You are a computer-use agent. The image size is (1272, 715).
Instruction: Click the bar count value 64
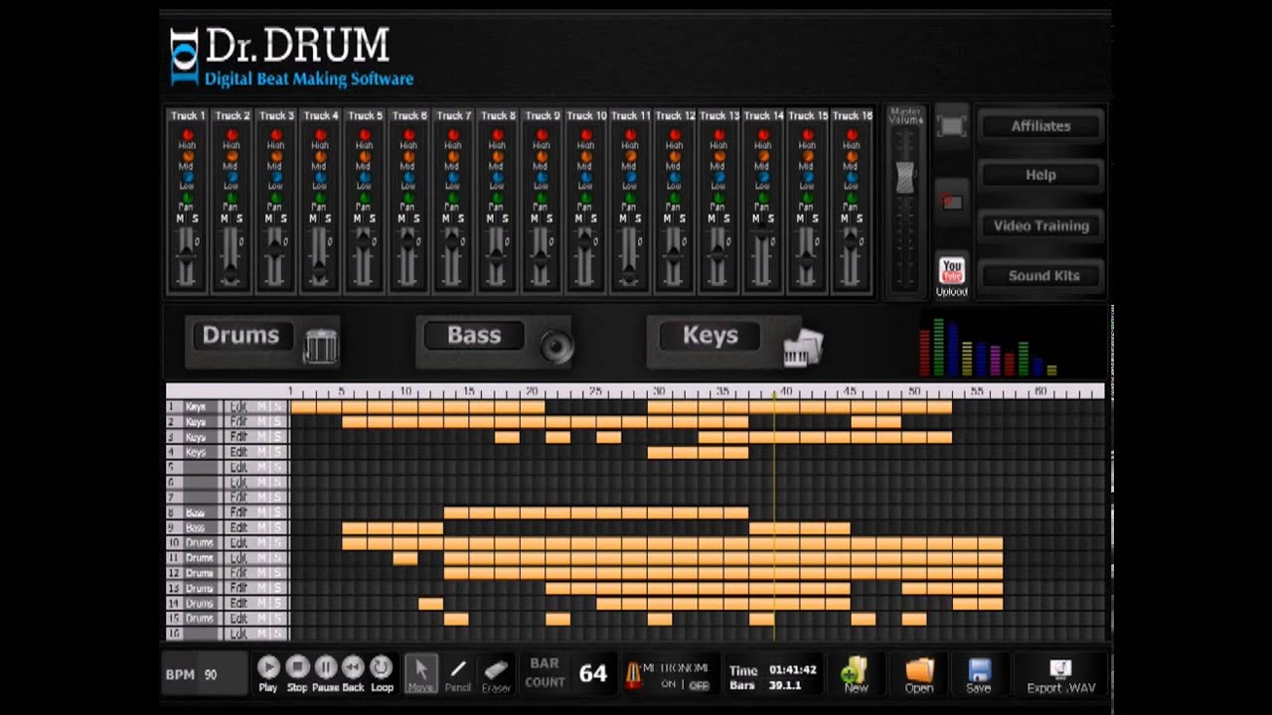pos(593,674)
